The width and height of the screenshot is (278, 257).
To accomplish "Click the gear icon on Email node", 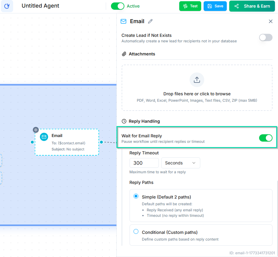I will 36,130.
